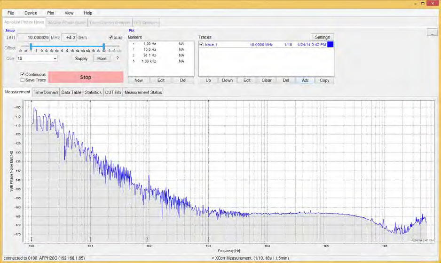This screenshot has height=263, width=441.
Task: Select the 10.0 Hz marker row
Action: pyautogui.click(x=161, y=49)
